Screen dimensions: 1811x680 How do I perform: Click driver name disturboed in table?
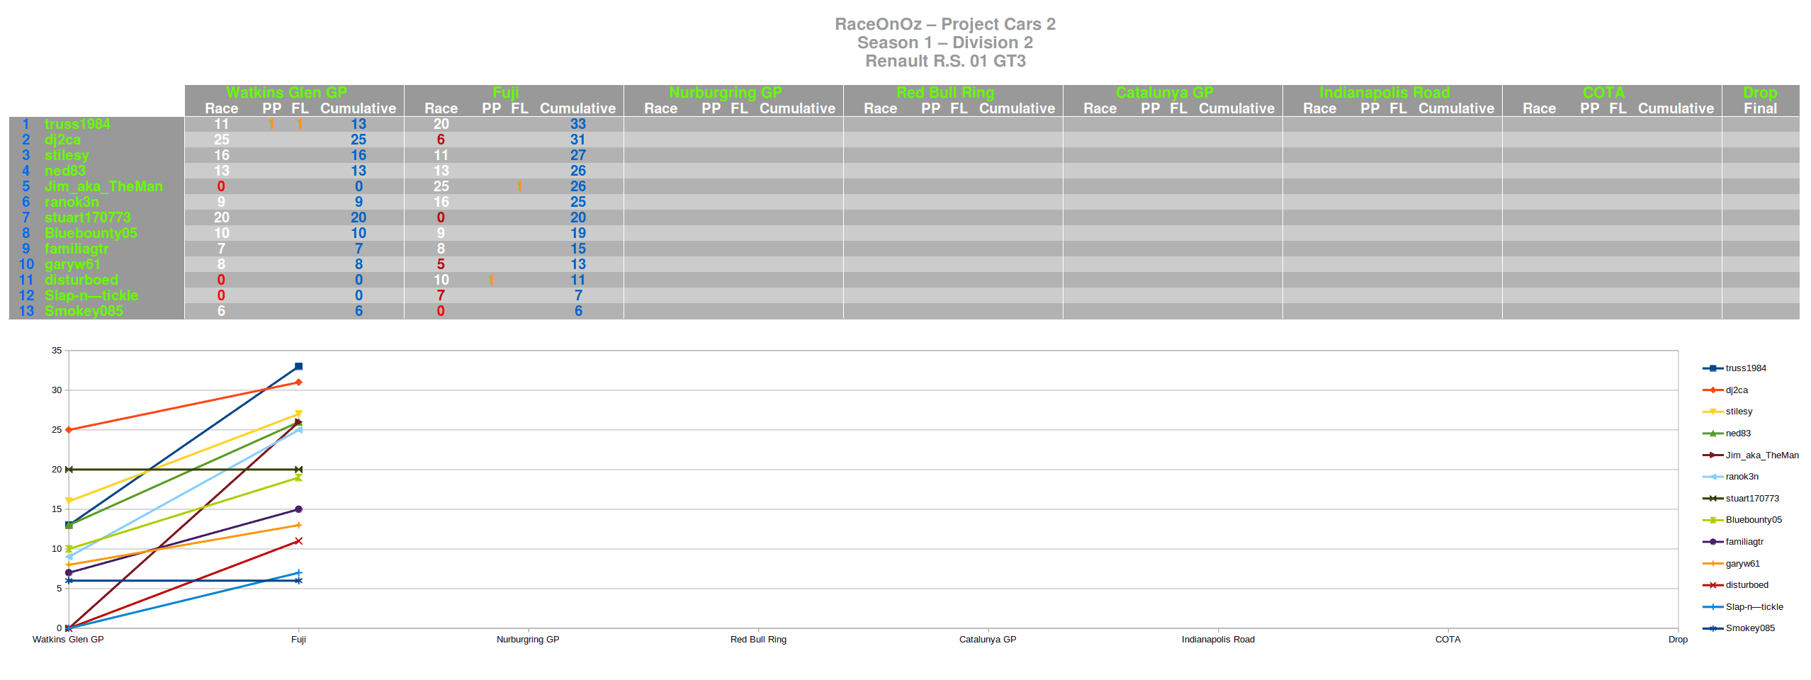coord(81,280)
